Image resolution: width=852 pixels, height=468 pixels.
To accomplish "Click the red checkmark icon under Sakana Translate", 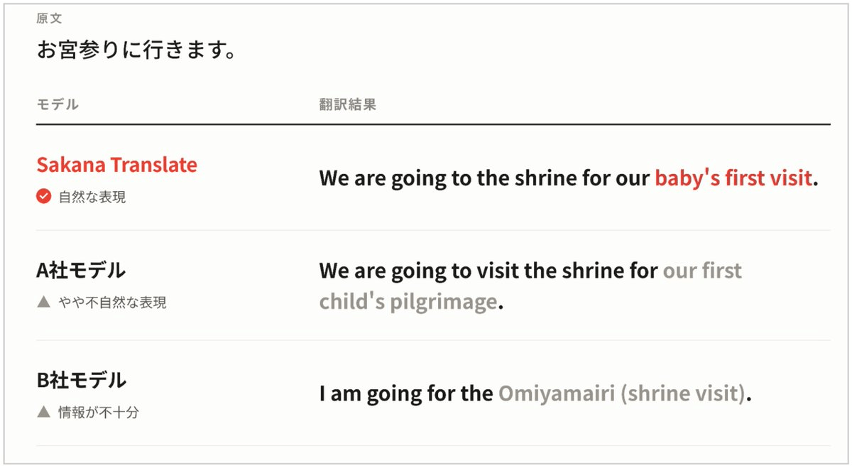I will tap(43, 197).
